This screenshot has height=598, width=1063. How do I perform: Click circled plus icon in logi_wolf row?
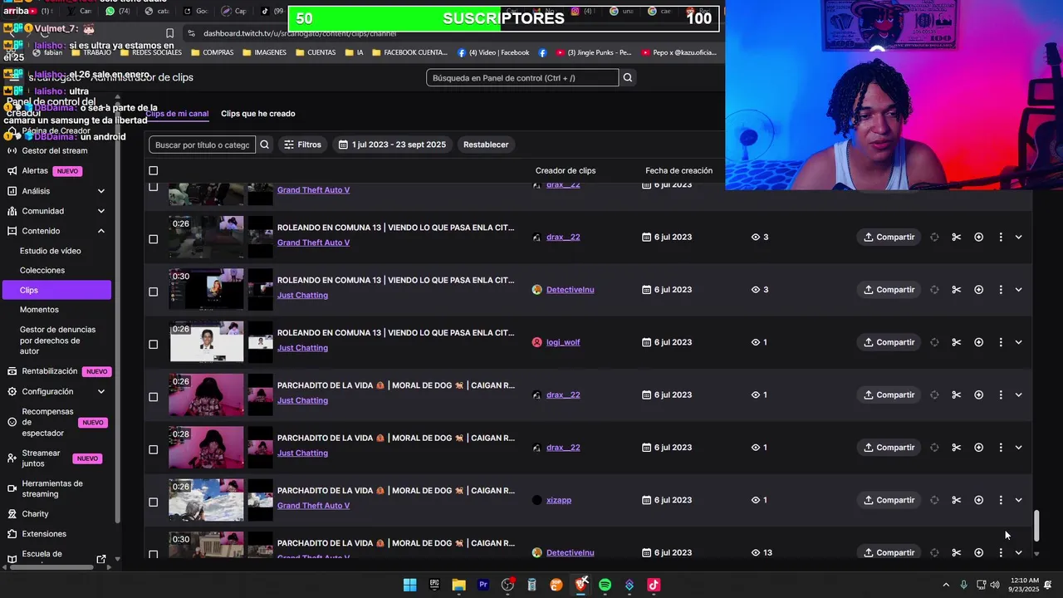tap(978, 342)
